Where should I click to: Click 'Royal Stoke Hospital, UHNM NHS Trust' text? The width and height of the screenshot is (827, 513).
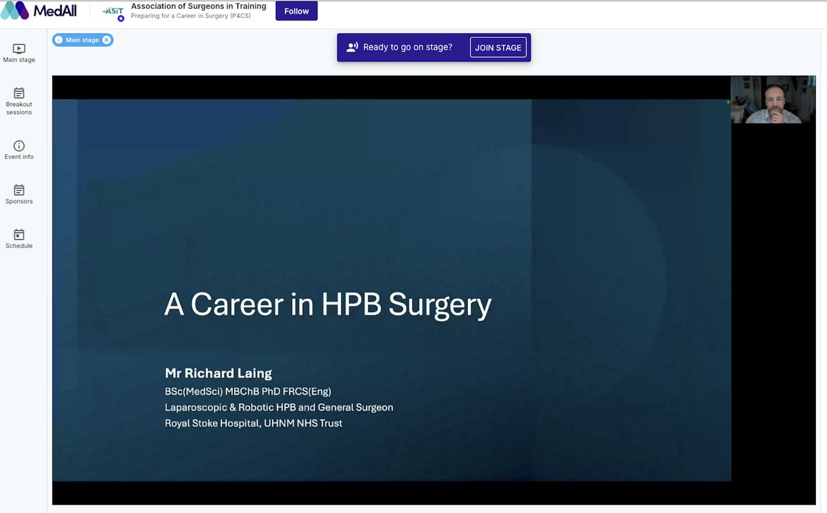(254, 423)
